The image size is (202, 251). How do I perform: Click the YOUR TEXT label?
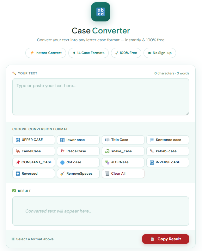coord(28,73)
